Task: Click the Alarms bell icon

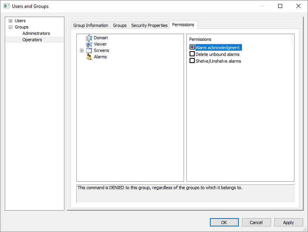Action: pos(89,57)
